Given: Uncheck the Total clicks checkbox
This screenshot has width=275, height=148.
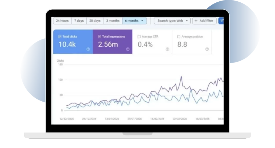Looking at the screenshot, I should tap(60, 37).
